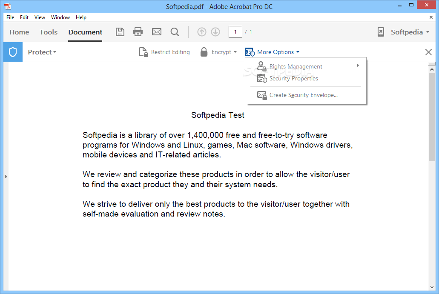Select the Document tab

tap(85, 32)
